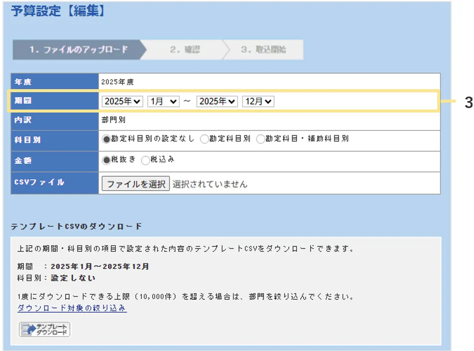Click the CSVファイル row label
Screen dimensions: 474x351
click(40, 182)
